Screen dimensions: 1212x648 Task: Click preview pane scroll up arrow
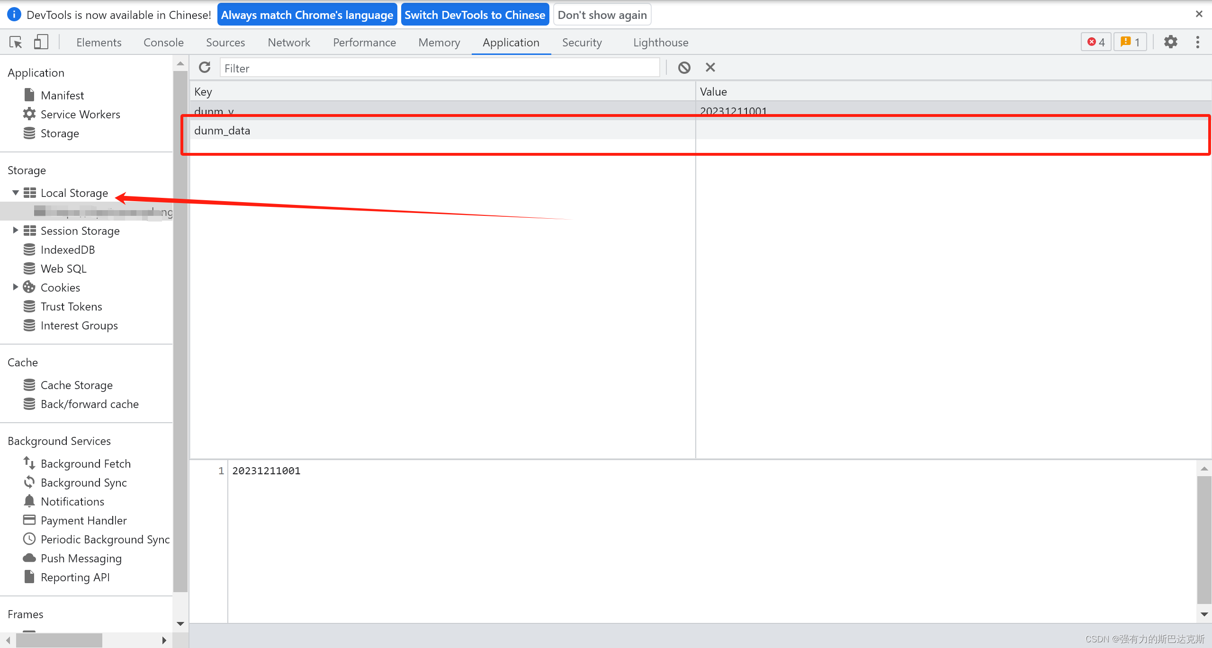click(1204, 468)
